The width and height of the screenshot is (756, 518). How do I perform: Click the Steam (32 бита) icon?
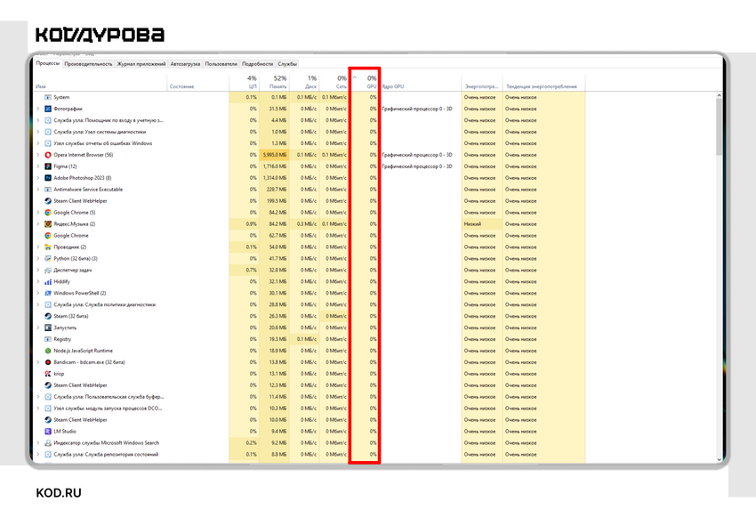[48, 316]
